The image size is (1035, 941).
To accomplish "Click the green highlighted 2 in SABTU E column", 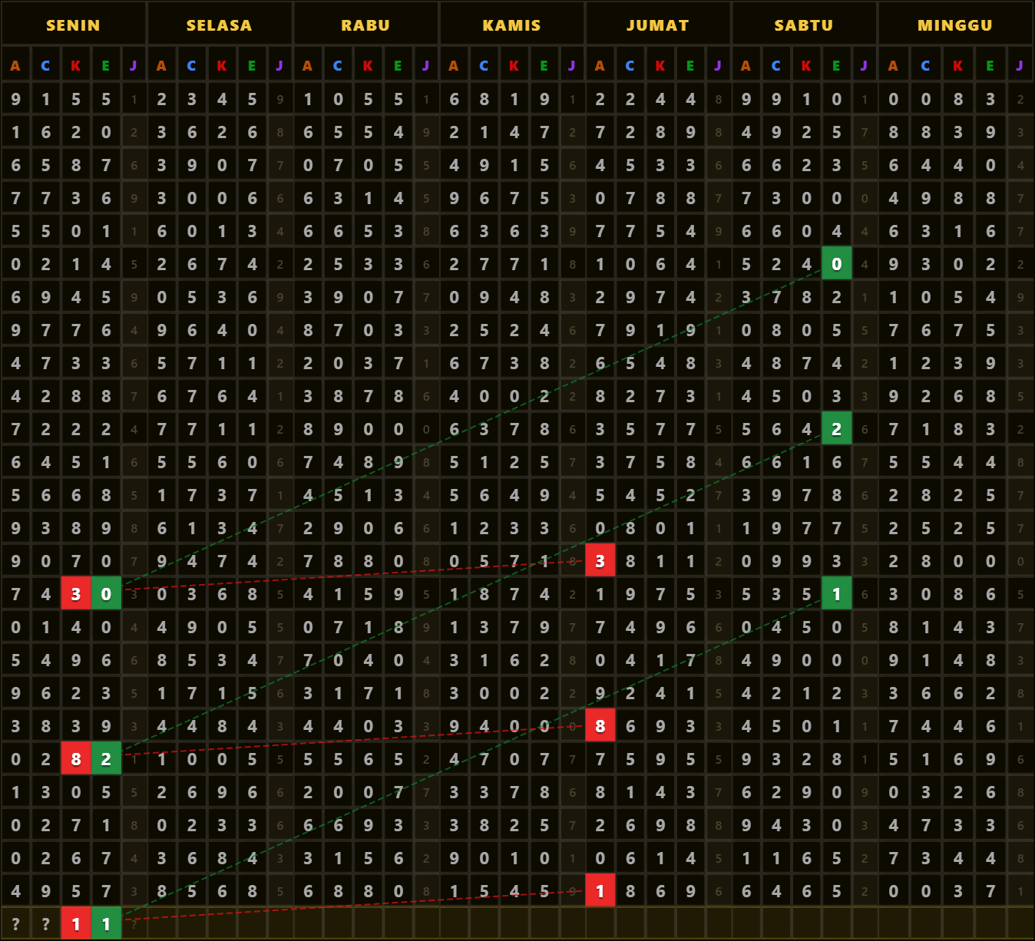I will click(836, 428).
